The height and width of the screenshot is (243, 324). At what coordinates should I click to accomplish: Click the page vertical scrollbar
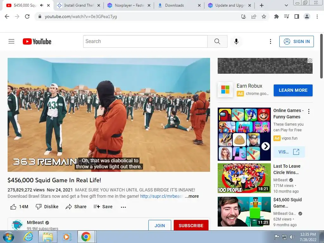click(321, 56)
